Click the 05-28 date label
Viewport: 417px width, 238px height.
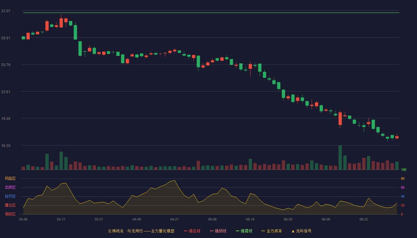(288, 219)
